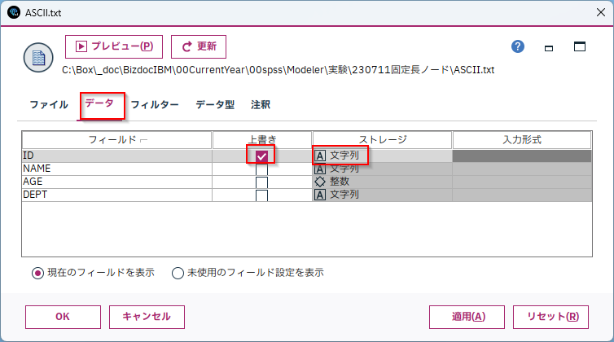614x342 pixels.
Task: Click the fixed-file node icon beside the path
Action: [x=38, y=58]
